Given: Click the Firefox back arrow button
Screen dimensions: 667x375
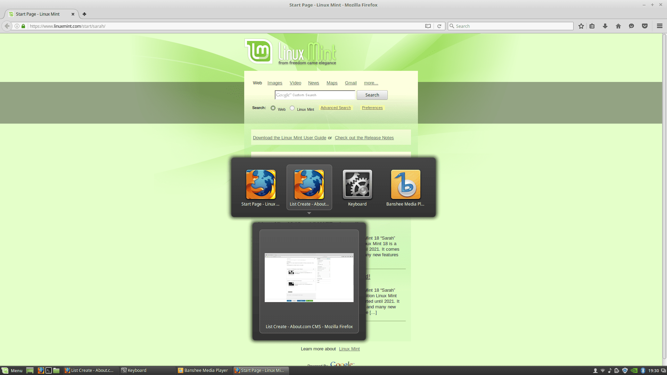Looking at the screenshot, I should click(x=7, y=26).
